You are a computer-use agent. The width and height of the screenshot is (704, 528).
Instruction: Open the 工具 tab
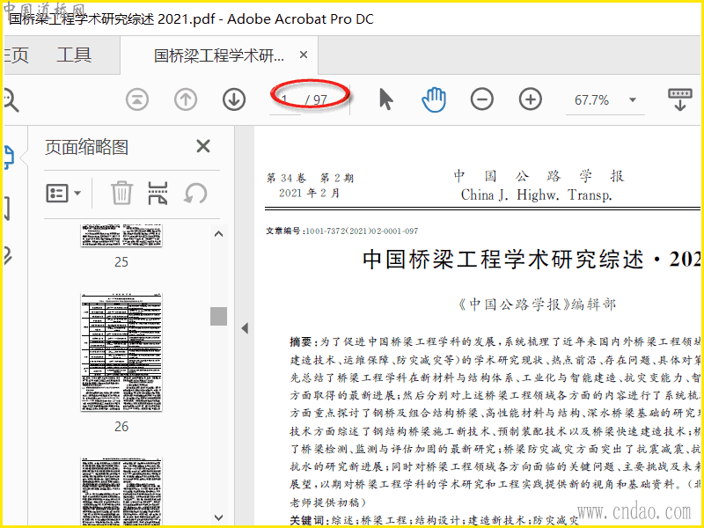pyautogui.click(x=74, y=55)
